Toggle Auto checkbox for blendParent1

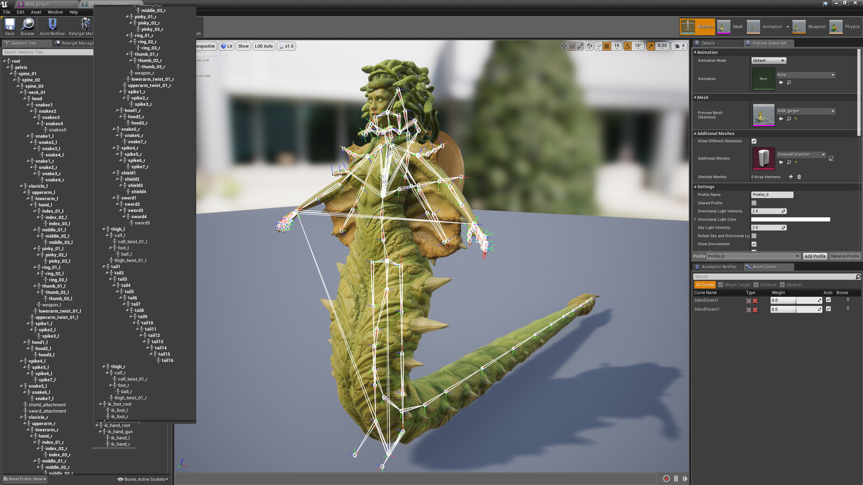(x=828, y=309)
